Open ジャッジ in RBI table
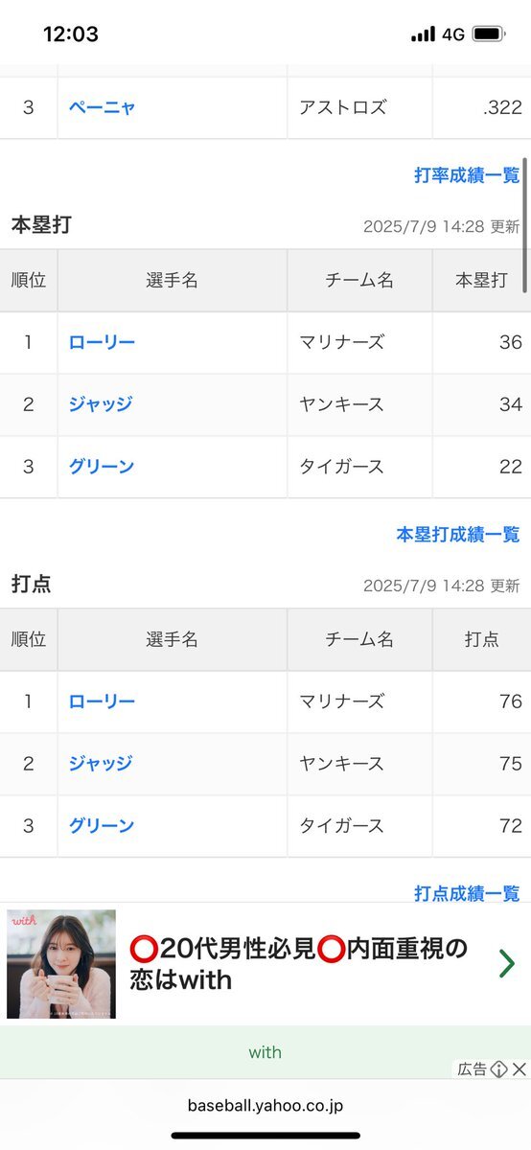This screenshot has width=531, height=1150. point(101,764)
